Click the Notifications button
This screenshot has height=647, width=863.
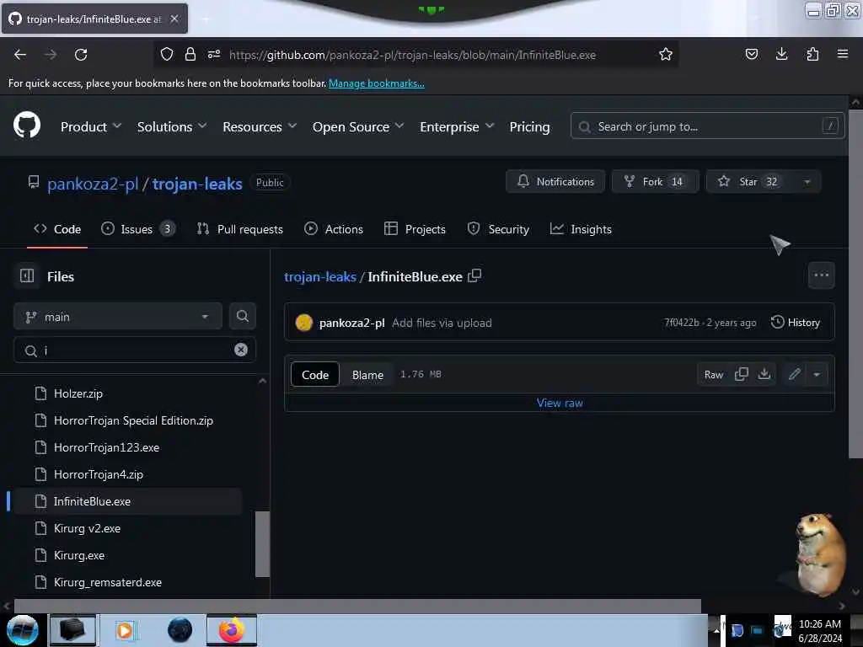555,182
